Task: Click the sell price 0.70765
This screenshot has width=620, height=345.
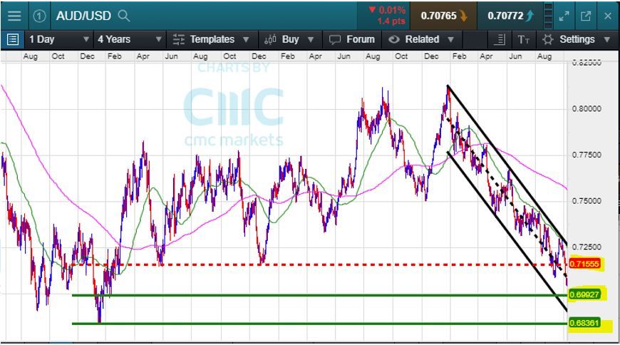Action: tap(443, 16)
